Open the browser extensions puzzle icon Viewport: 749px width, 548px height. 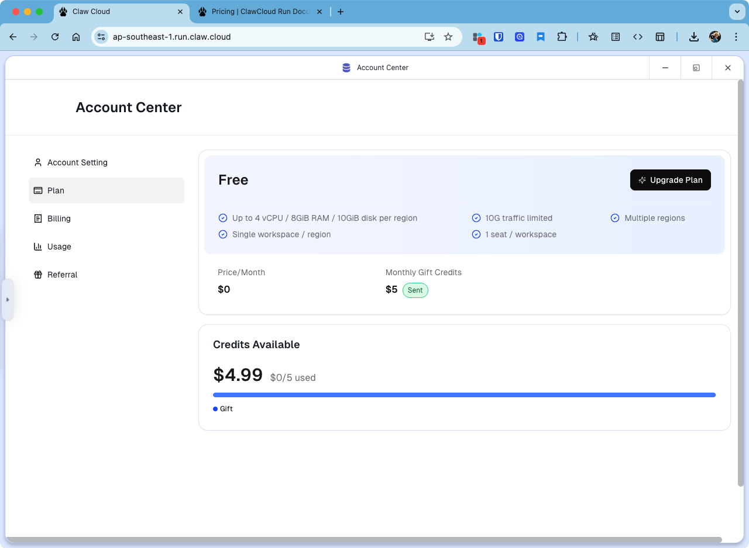point(562,37)
